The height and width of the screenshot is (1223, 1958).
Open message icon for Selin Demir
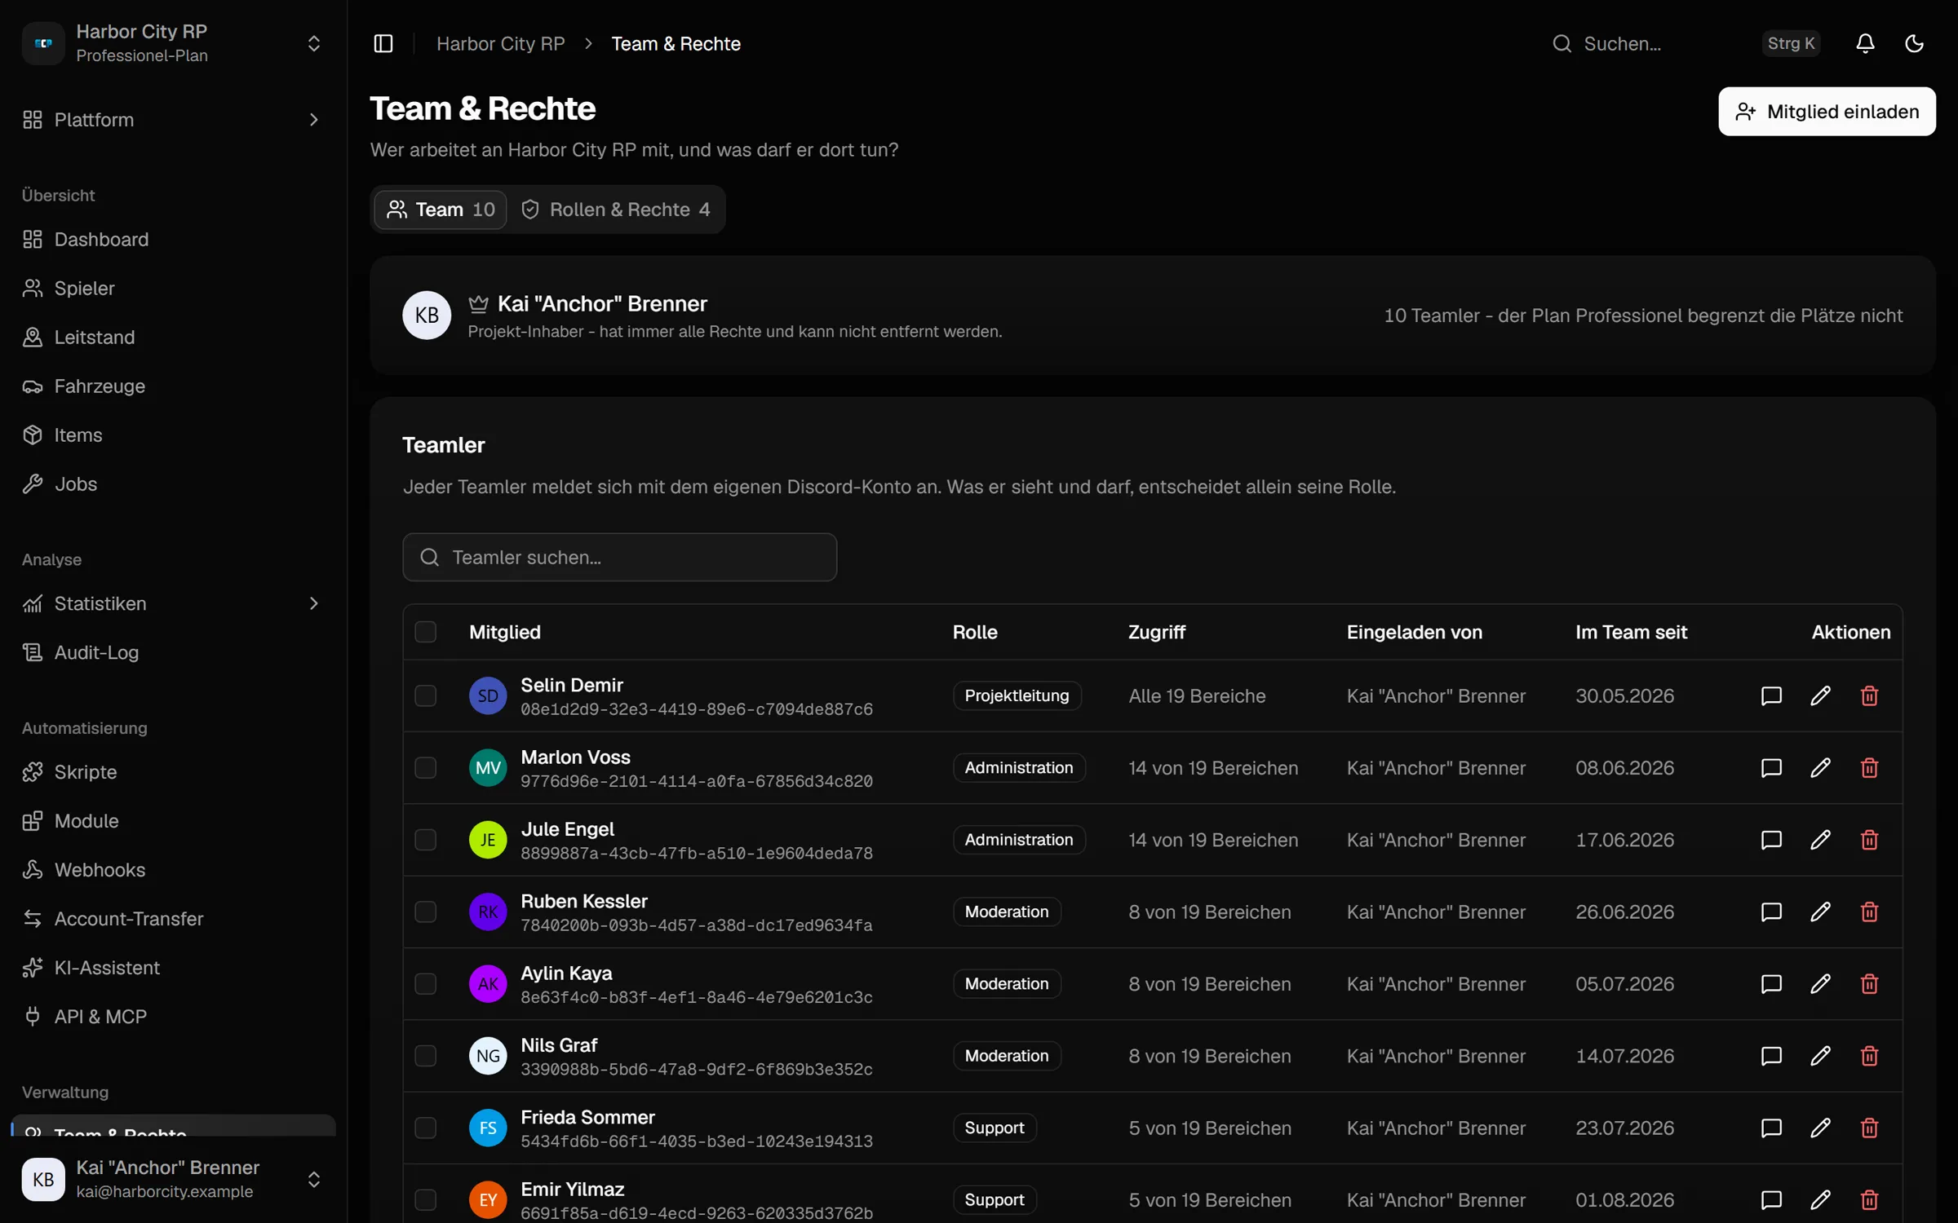click(1771, 695)
